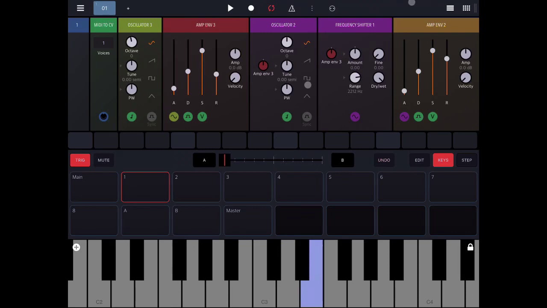
Task: Select the track pad labeled A
Action: (x=145, y=221)
